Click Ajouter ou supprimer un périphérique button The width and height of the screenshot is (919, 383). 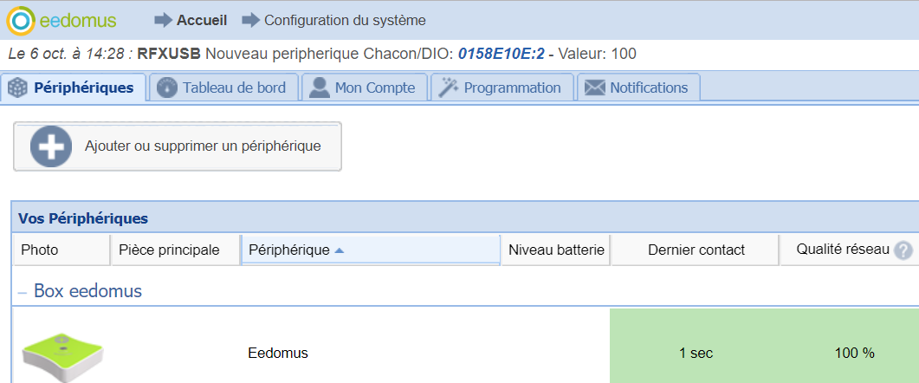[177, 146]
